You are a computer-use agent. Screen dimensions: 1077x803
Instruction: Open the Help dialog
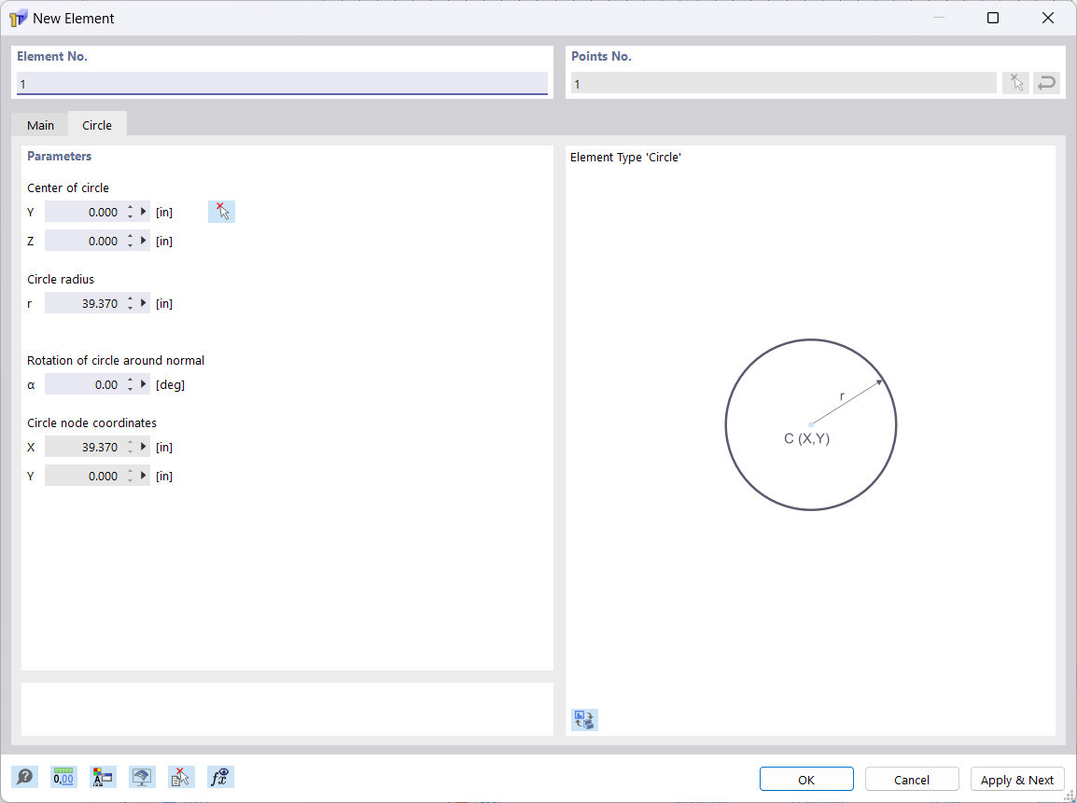25,777
